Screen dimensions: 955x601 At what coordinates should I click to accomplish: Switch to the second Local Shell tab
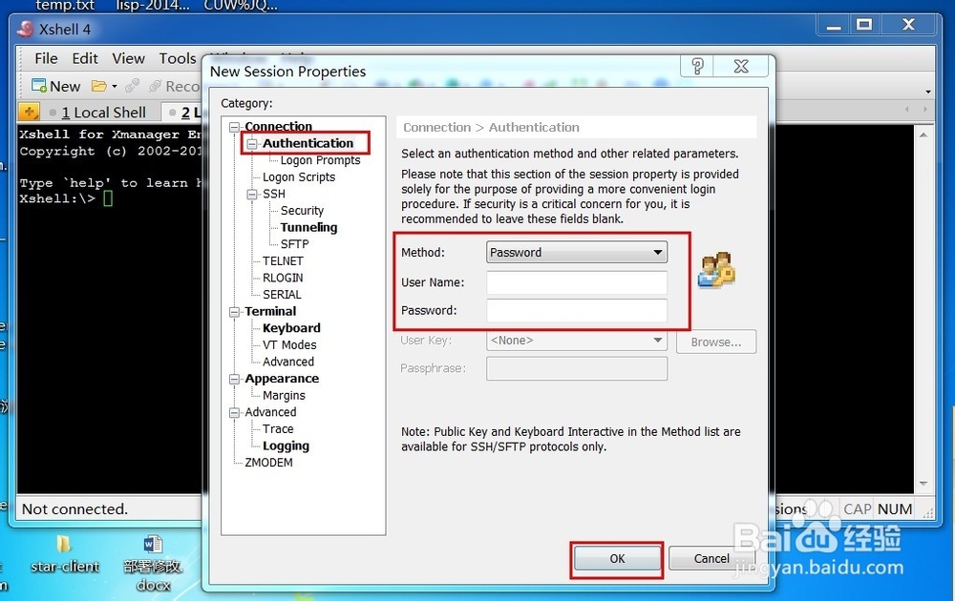[184, 113]
